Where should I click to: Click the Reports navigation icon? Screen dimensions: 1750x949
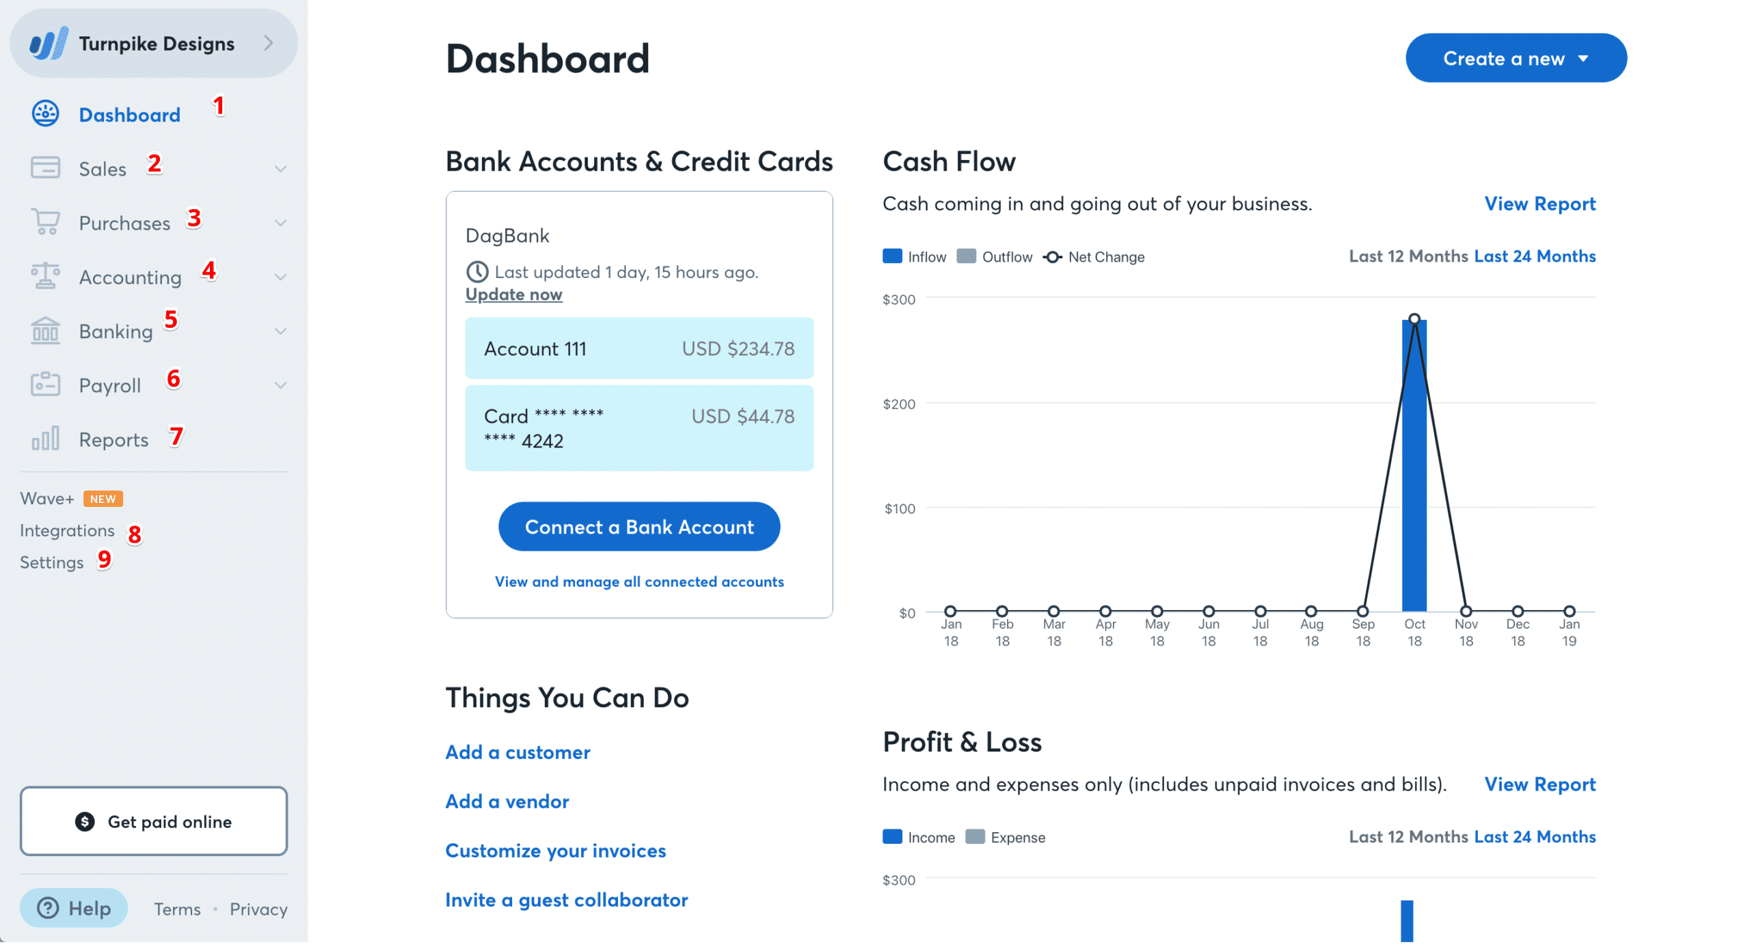tap(43, 438)
